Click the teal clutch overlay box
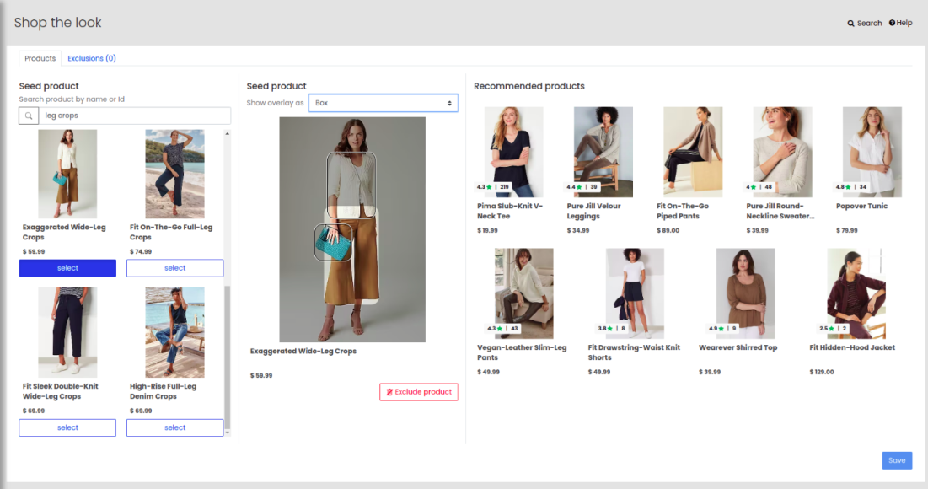The image size is (928, 489). pyautogui.click(x=333, y=242)
